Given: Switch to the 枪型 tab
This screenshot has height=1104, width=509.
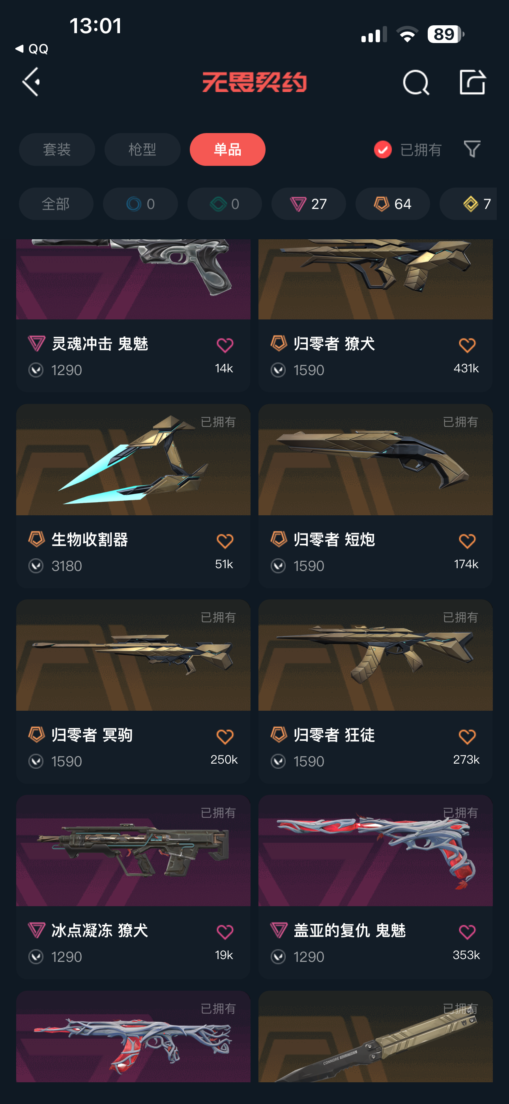Looking at the screenshot, I should coord(142,150).
